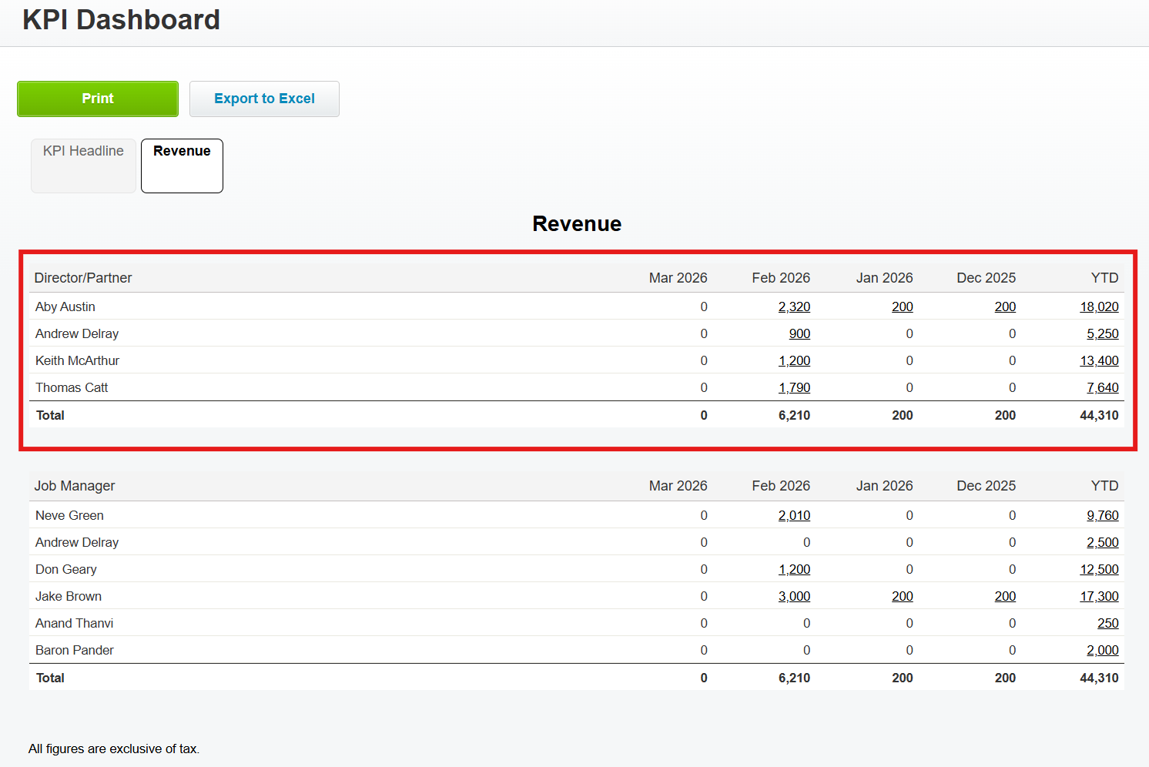Click the Keith McArthur row name

(77, 360)
